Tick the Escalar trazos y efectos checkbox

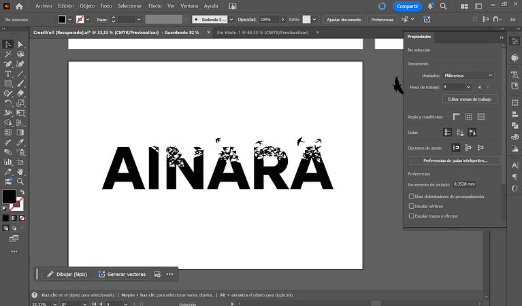[x=411, y=216]
